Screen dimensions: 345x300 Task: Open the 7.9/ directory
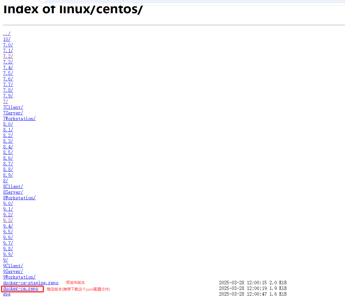click(x=8, y=96)
